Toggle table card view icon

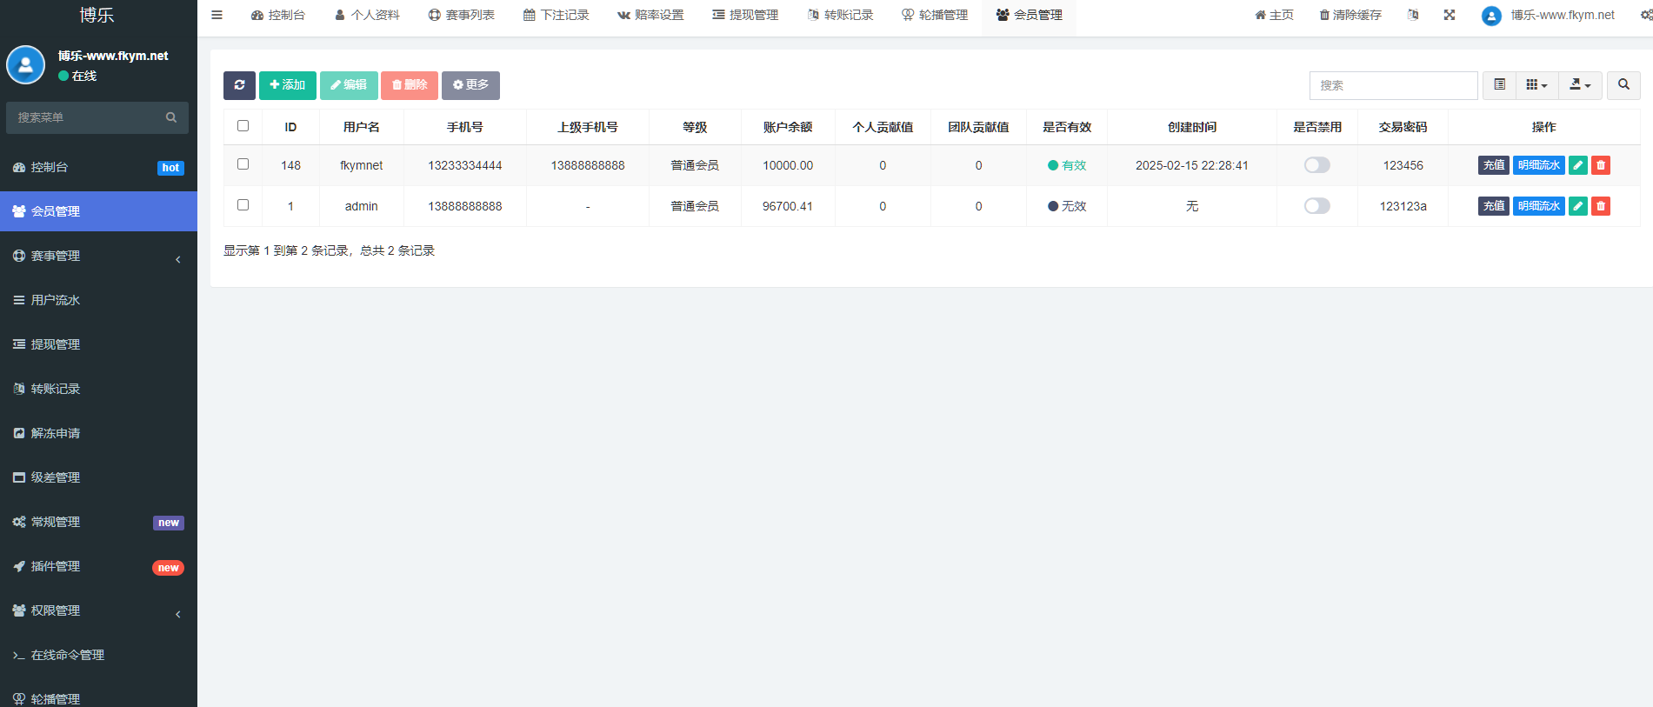1499,85
